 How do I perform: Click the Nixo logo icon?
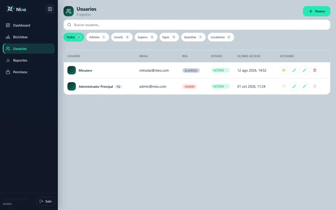point(10,9)
